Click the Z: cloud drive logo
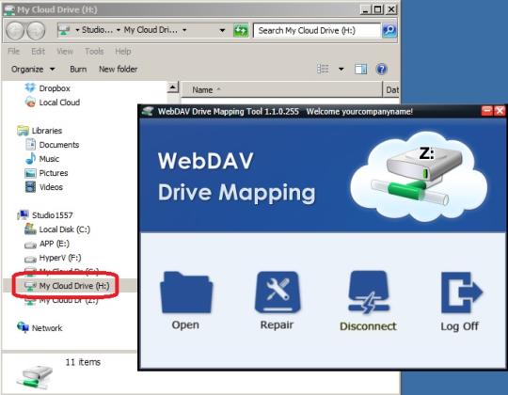Image resolution: width=508 pixels, height=395 pixels. 419,178
